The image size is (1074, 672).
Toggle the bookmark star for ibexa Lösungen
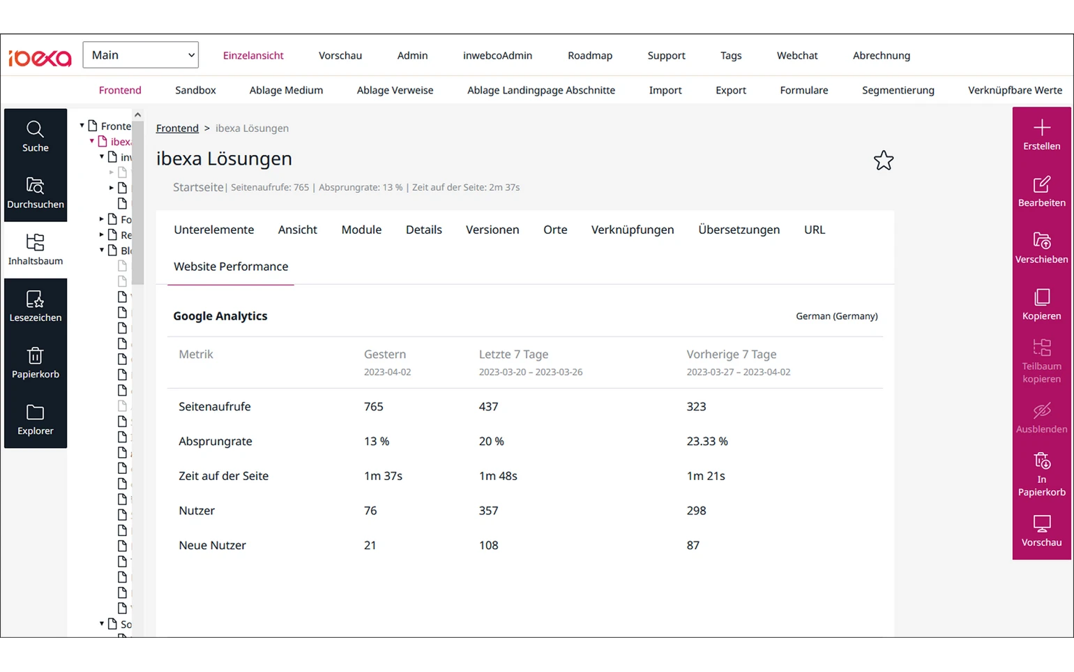[x=884, y=160]
